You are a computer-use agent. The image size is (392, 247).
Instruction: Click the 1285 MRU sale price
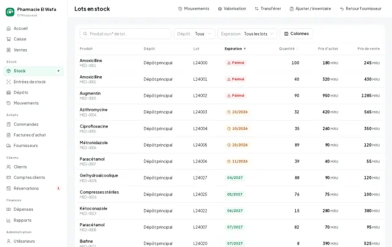click(371, 96)
